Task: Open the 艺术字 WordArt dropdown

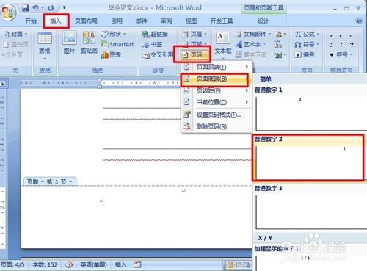Action: click(250, 44)
